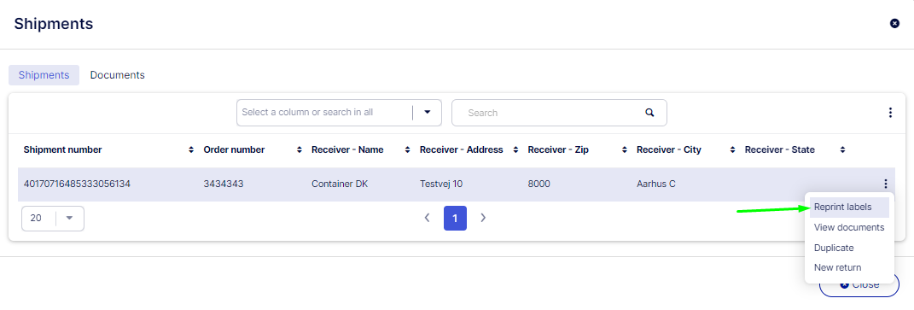Image resolution: width=914 pixels, height=310 pixels.
Task: Choose New return from the context menu
Action: pyautogui.click(x=848, y=268)
